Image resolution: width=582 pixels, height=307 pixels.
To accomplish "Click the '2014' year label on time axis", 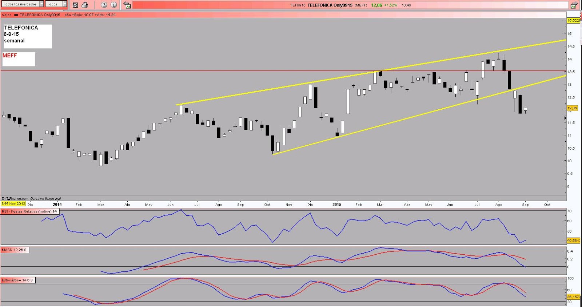I will [x=57, y=205].
